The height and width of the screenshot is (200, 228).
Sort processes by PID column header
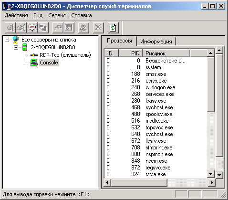(130, 53)
